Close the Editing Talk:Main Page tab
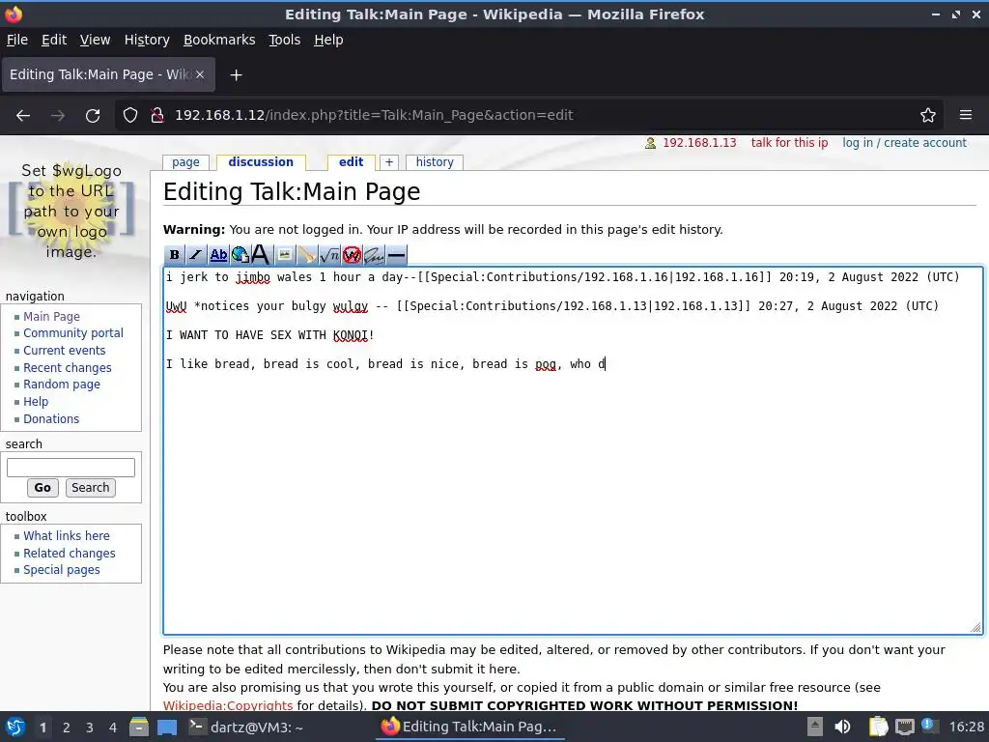 tap(200, 74)
